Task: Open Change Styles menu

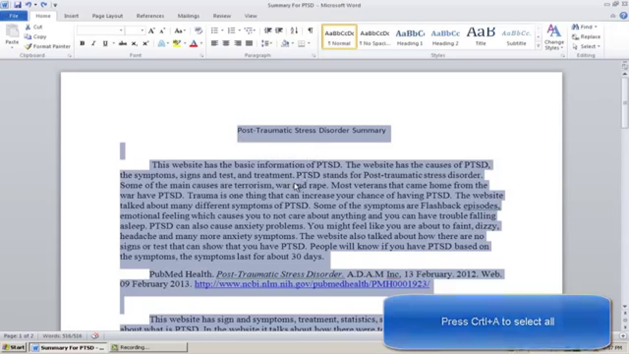Action: tap(554, 37)
